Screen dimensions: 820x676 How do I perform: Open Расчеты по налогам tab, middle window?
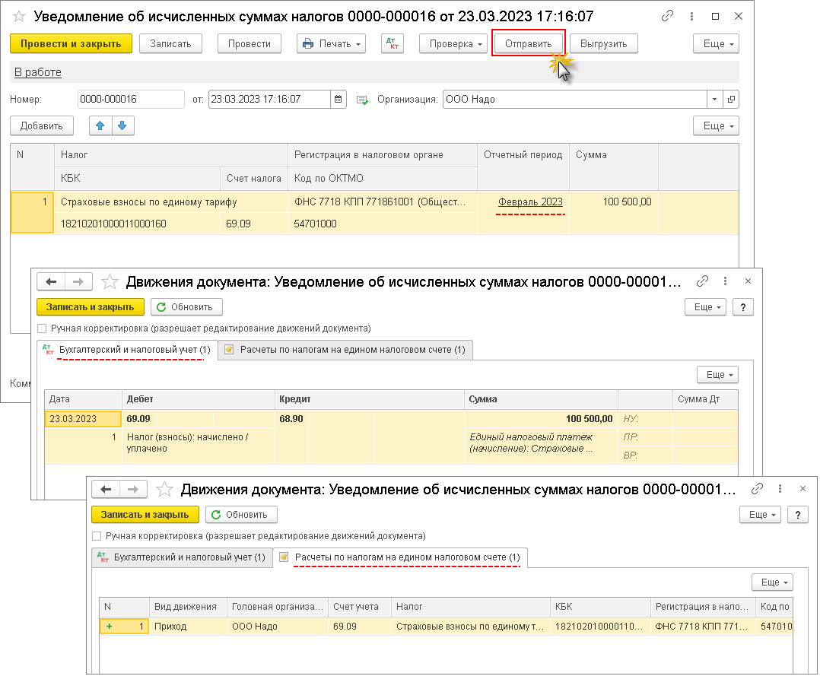(345, 350)
